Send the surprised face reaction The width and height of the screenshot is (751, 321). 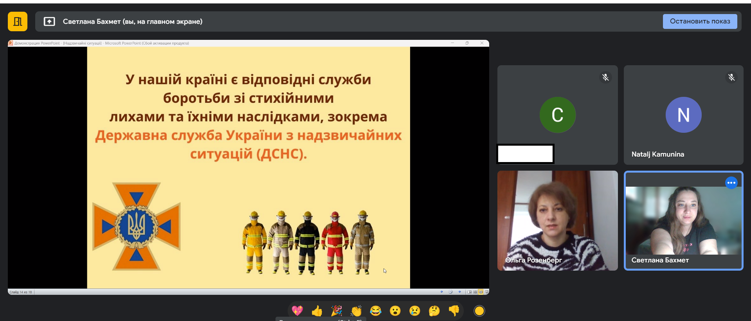(x=395, y=311)
